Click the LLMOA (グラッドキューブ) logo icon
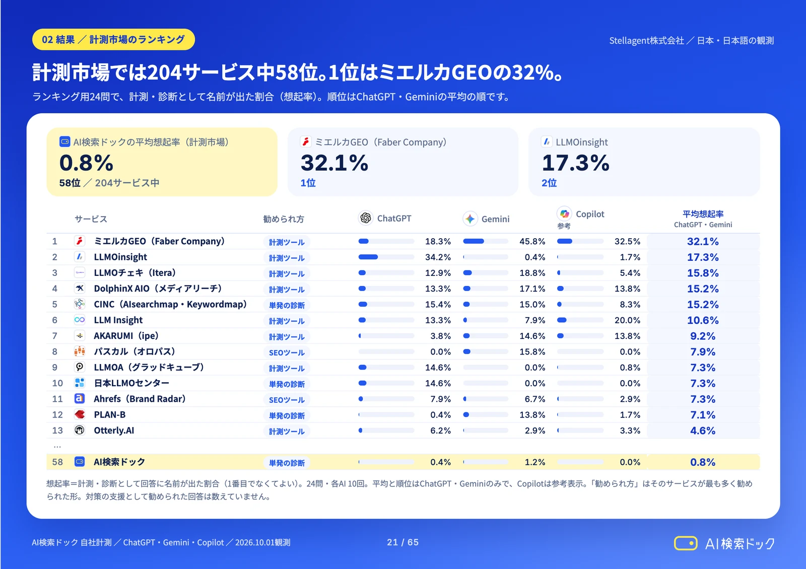 pos(80,367)
